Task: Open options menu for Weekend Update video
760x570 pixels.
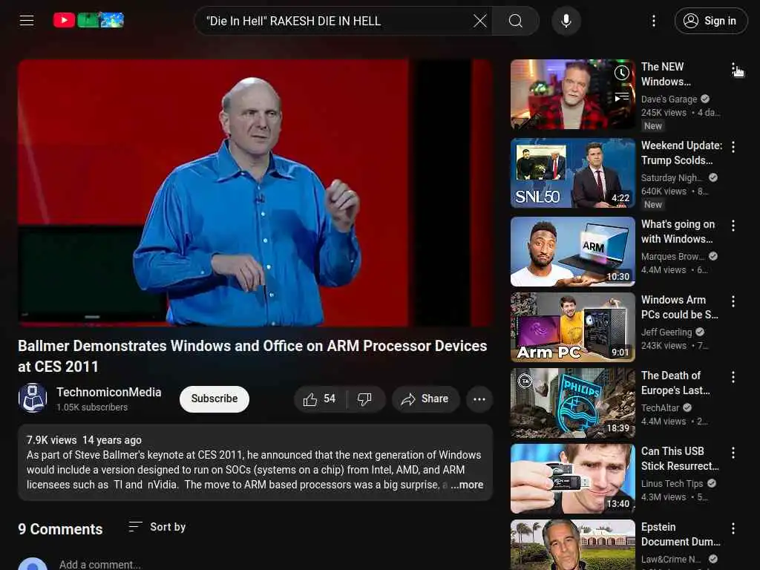Action: coord(733,147)
